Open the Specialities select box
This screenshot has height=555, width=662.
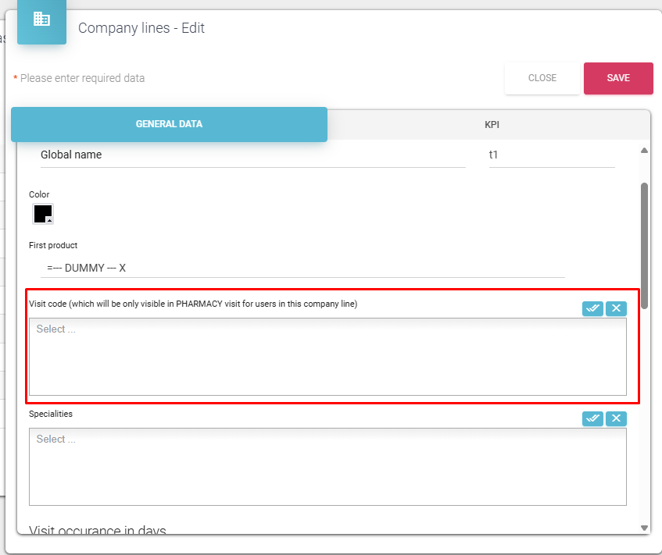tap(327, 466)
